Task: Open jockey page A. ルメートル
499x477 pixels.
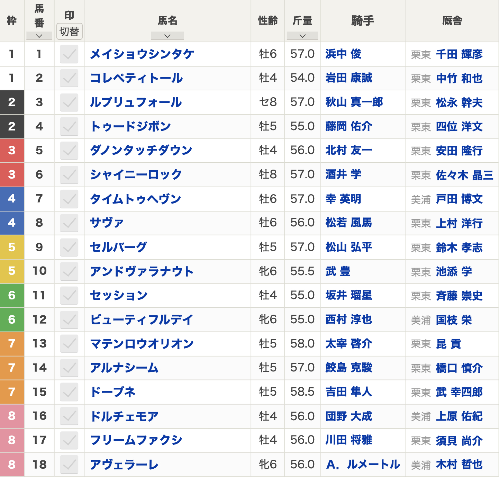Action: point(363,465)
